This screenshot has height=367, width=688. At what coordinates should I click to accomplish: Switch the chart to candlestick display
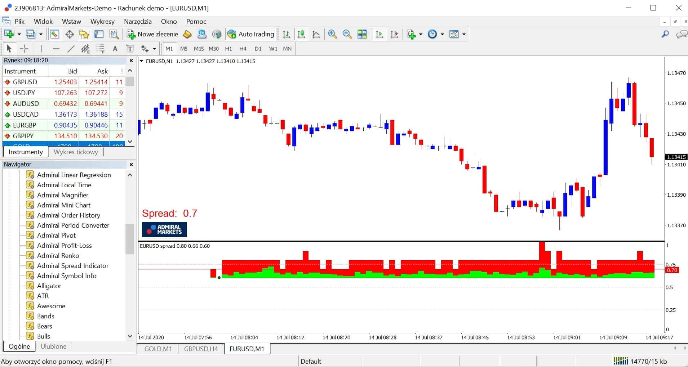tap(301, 34)
